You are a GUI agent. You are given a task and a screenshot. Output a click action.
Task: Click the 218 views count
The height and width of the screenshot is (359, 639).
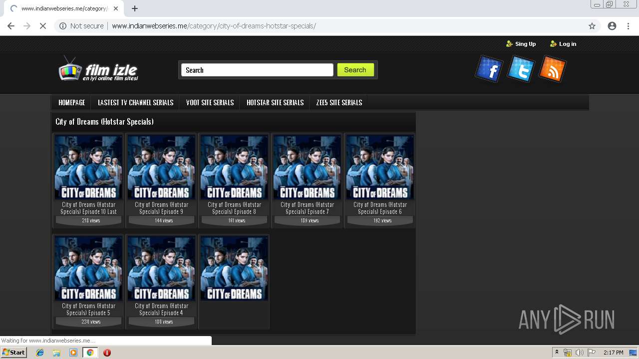point(91,220)
